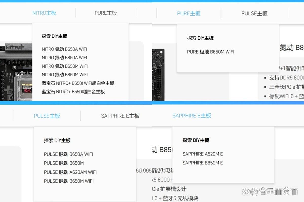Click PULSE 脉动 B650M entry without WIFI
The height and width of the screenshot is (202, 304).
click(64, 163)
